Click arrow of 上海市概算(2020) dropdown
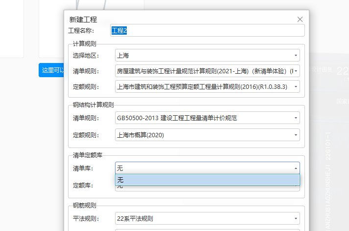This screenshot has width=349, height=231. 296,135
